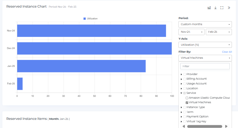238x128 pixels.
Task: Click the Dec-24 utilization bar
Action: coord(94,48)
